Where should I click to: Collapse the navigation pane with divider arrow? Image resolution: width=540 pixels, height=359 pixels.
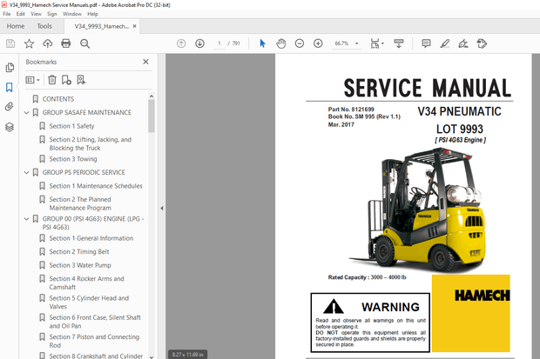point(162,208)
